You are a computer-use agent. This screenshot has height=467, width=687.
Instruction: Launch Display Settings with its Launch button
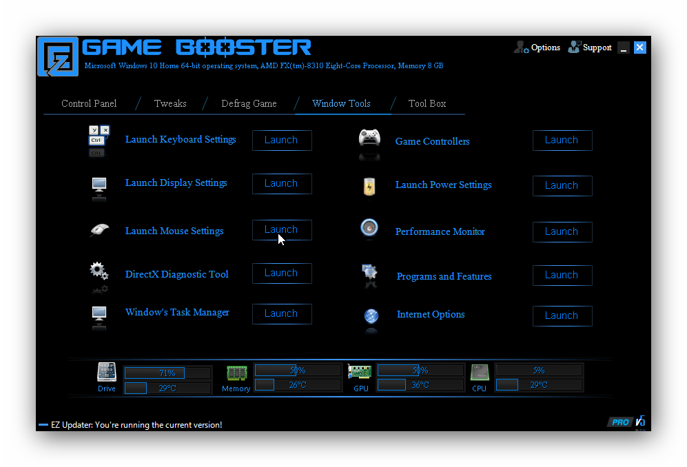(282, 183)
